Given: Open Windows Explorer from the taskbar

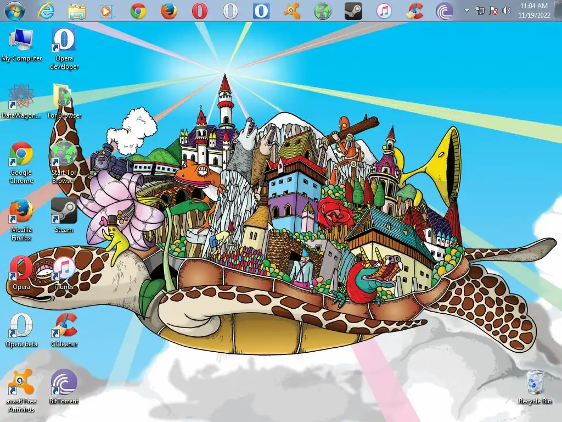Looking at the screenshot, I should click(77, 11).
